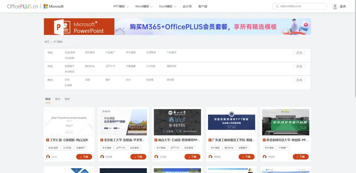
Task: Filter 用途 by 项目策划
Action: (x=90, y=53)
